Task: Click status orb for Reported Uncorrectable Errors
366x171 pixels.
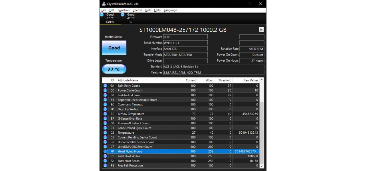Action: [105, 100]
